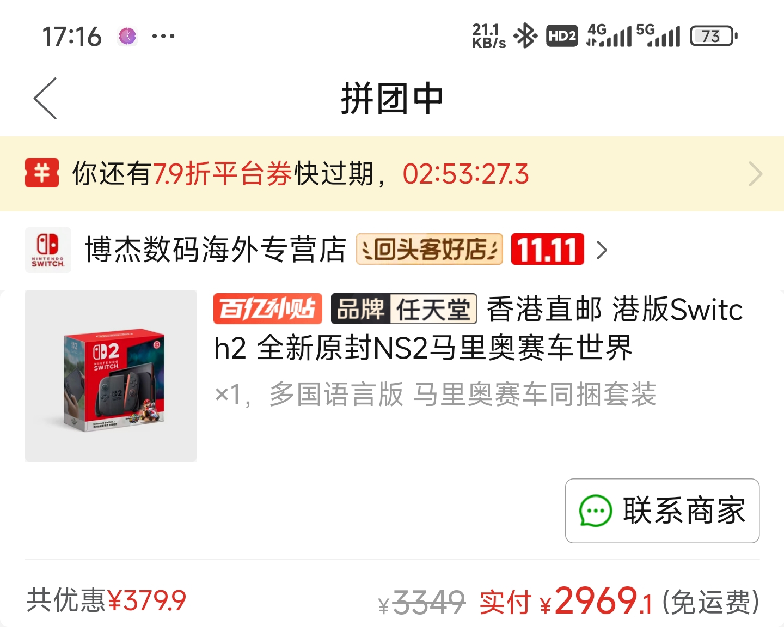Tap the 回头客好店 store badge
This screenshot has width=784, height=637.
[429, 250]
